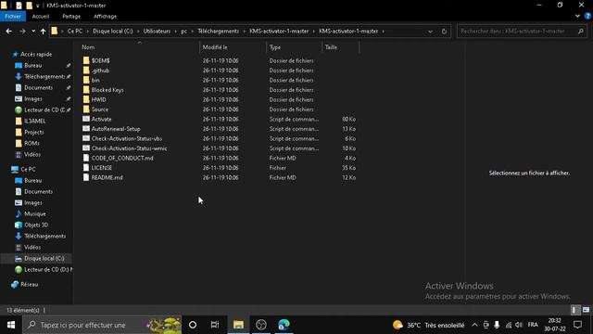This screenshot has width=593, height=334.
Task: Switch to large icons view in status bar
Action: (x=586, y=310)
